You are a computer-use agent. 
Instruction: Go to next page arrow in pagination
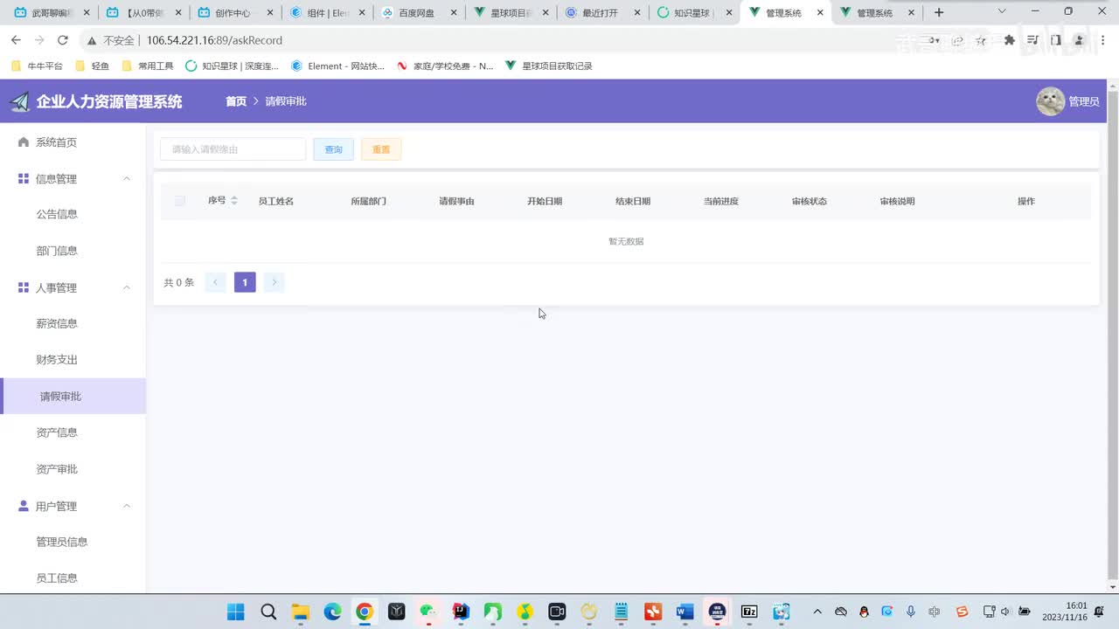(x=275, y=282)
